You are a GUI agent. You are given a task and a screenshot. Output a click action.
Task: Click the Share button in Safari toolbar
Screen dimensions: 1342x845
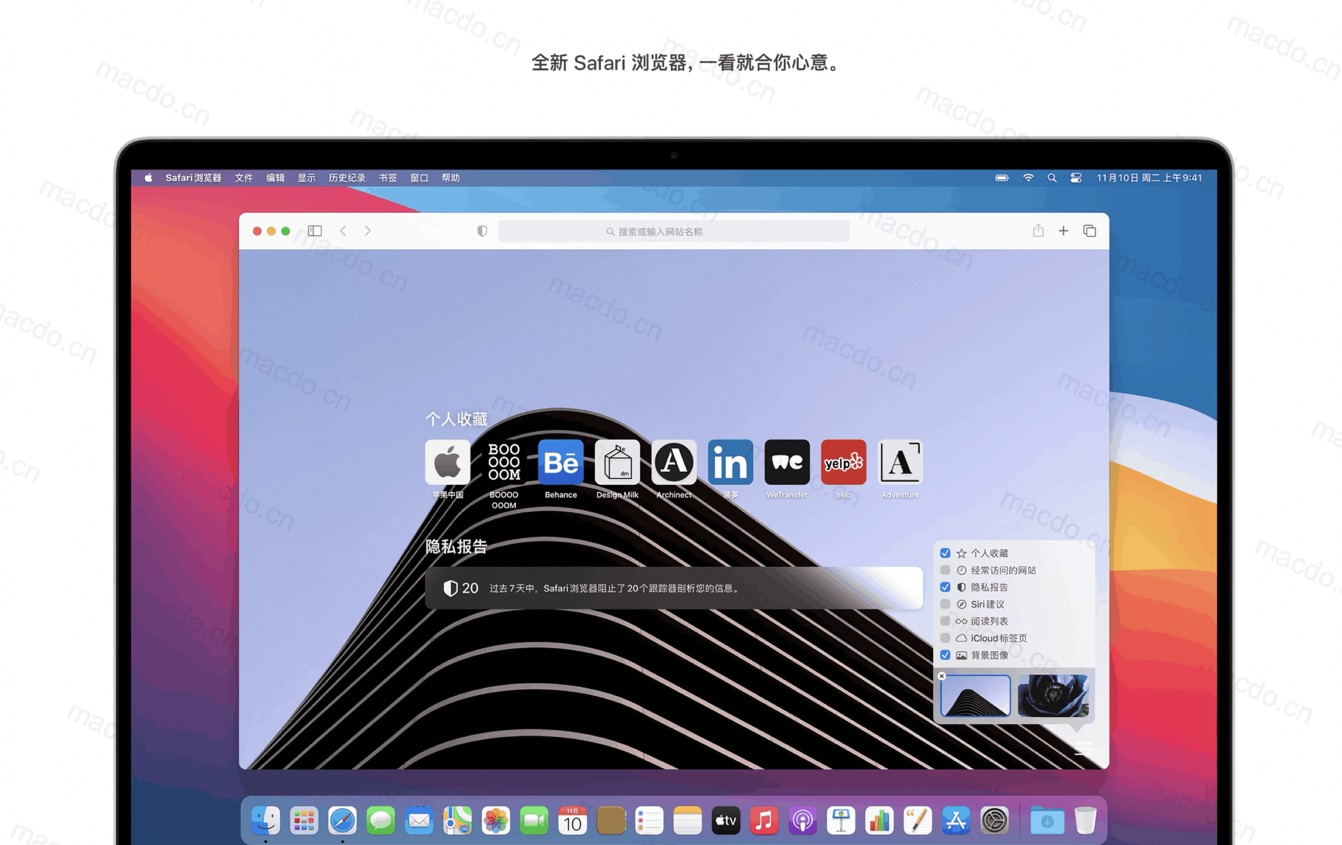point(1038,230)
